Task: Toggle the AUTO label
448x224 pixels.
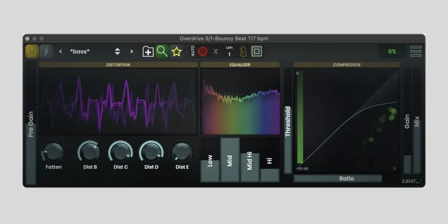Action: coord(193,51)
